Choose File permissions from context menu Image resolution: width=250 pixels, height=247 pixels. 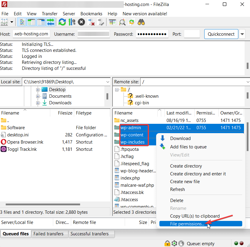tap(187, 224)
